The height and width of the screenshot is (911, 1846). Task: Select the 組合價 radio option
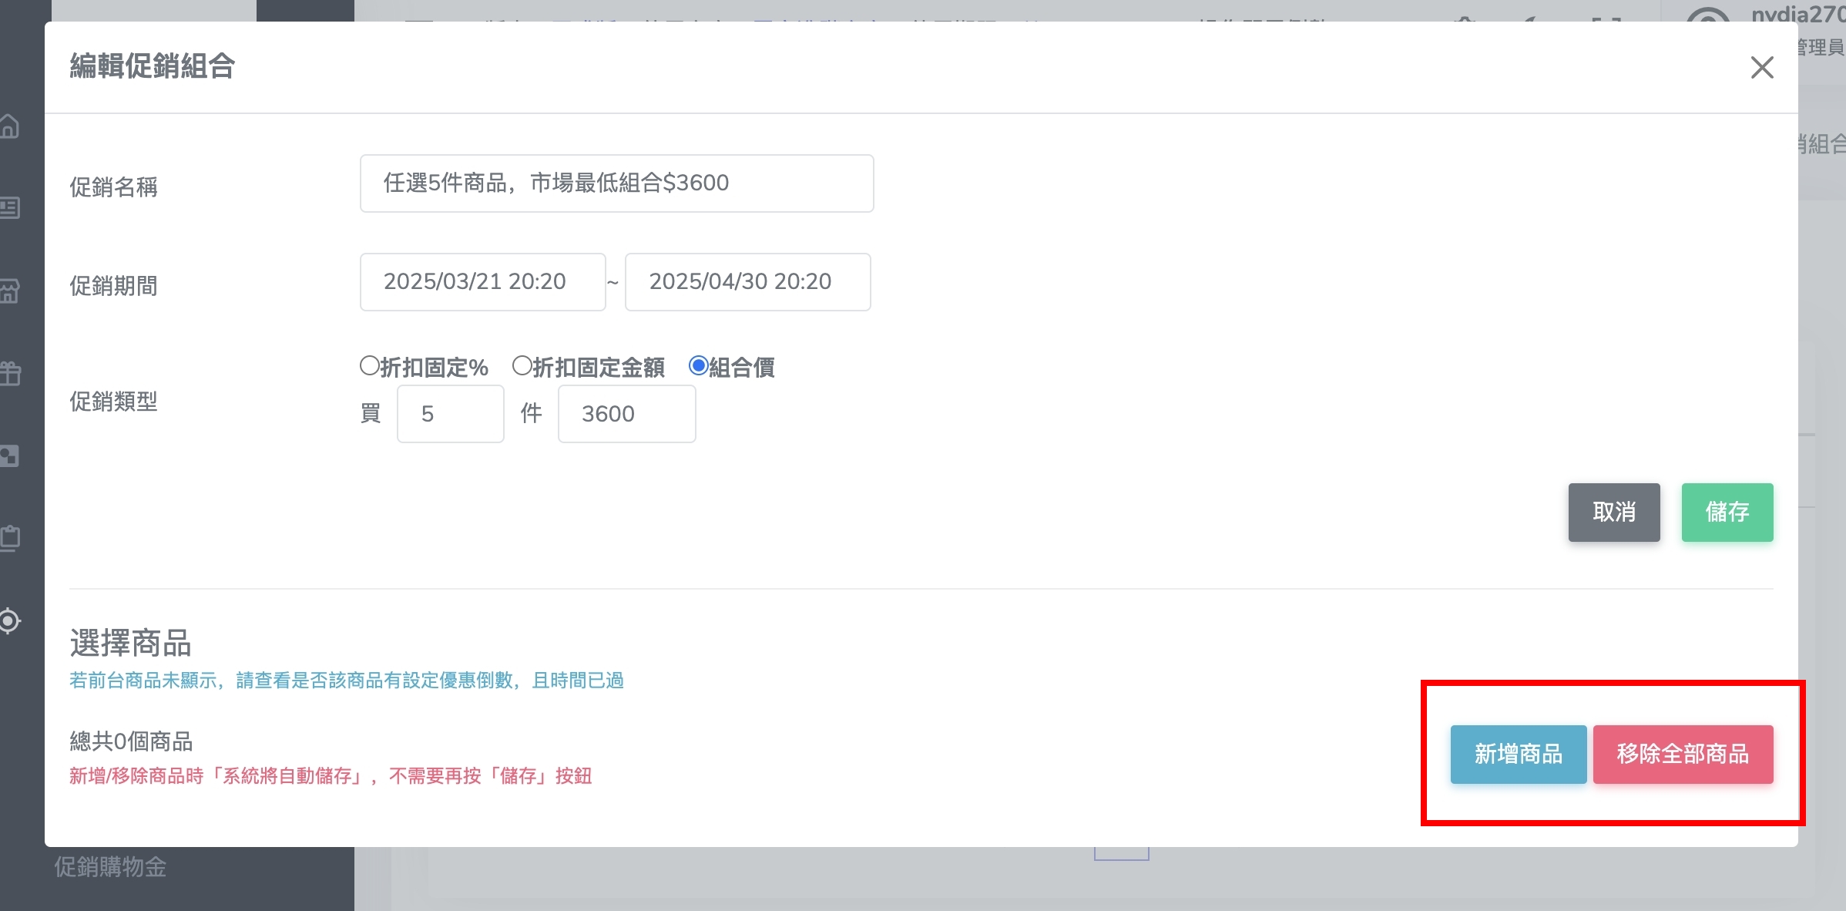(x=698, y=366)
